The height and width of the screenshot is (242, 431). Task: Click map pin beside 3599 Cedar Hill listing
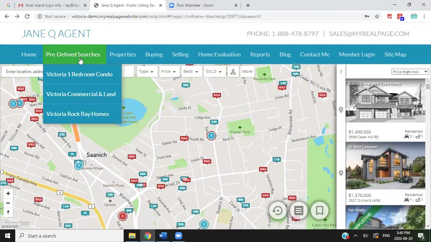tap(341, 110)
